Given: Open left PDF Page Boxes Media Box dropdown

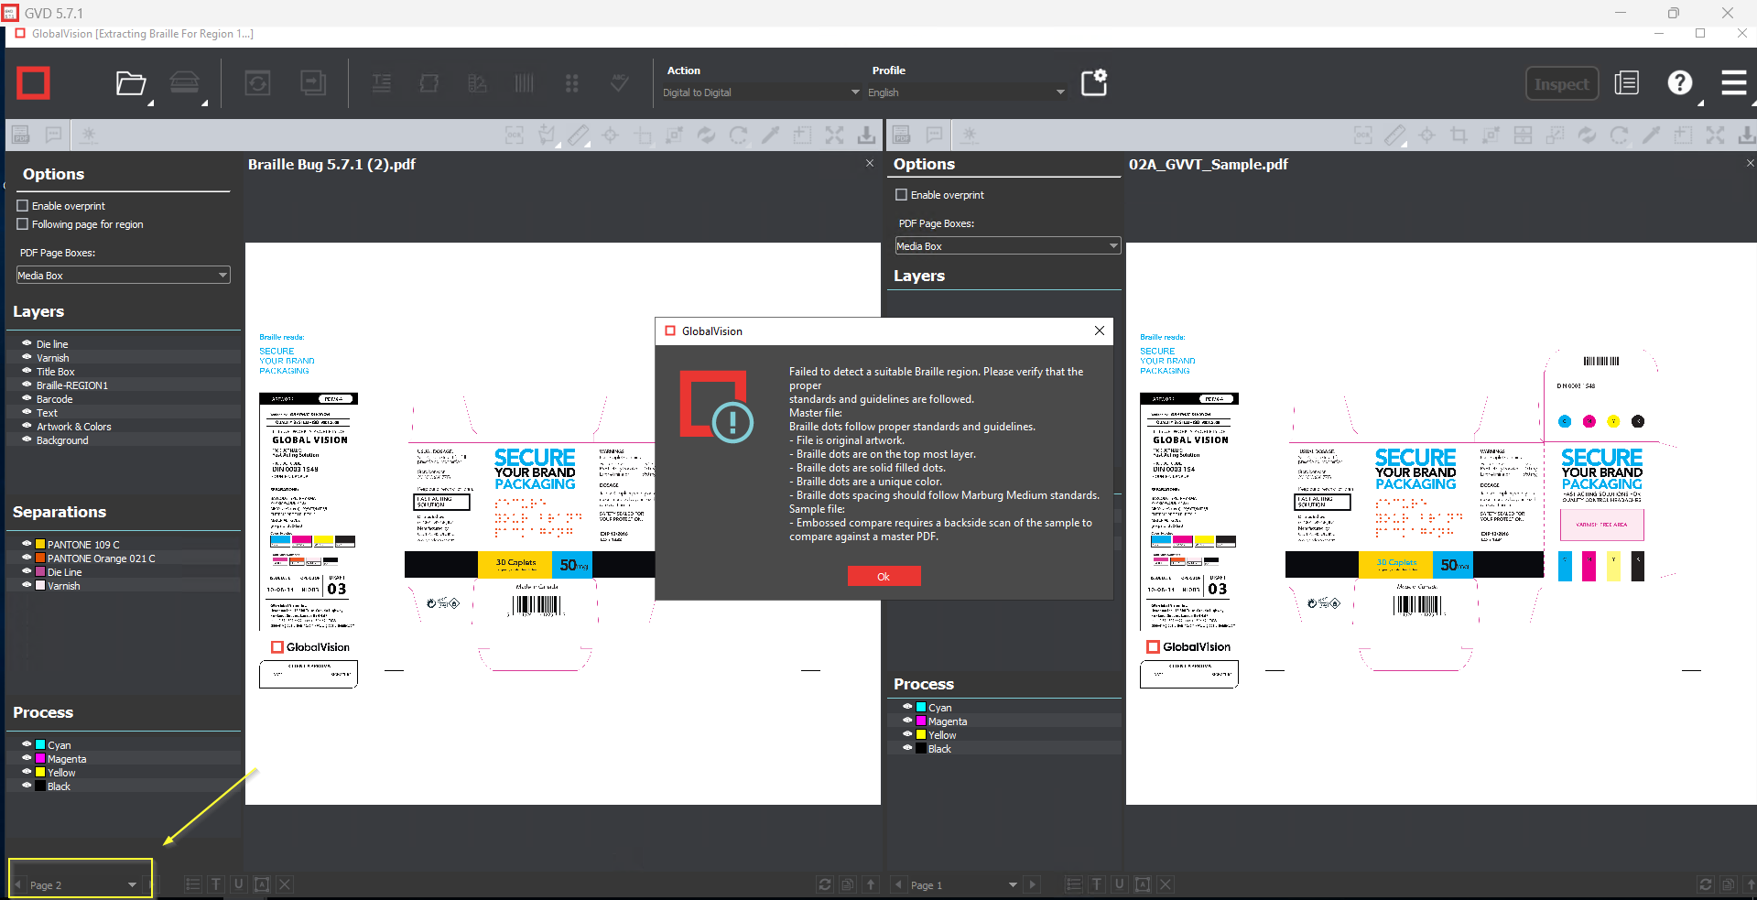Looking at the screenshot, I should pos(123,276).
